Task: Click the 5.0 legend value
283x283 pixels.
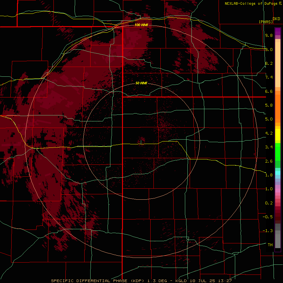Action: point(269,119)
